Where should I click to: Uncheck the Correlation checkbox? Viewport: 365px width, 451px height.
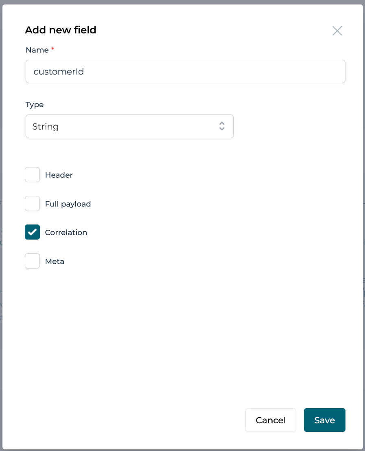[x=33, y=232]
